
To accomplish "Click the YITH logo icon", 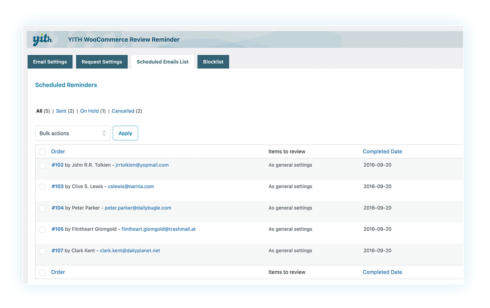I will (42, 39).
